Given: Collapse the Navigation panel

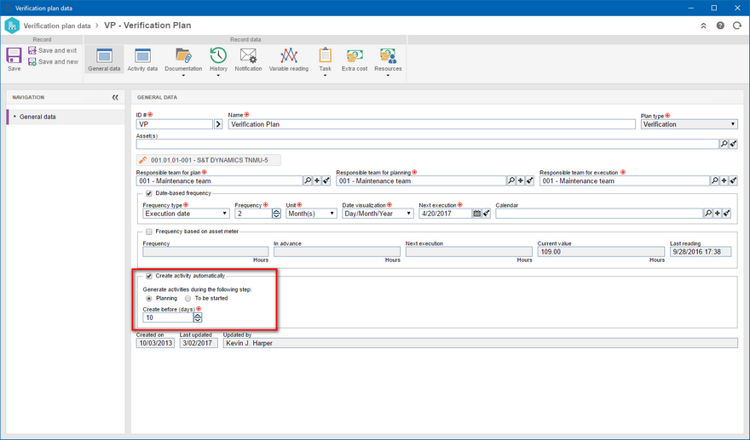Looking at the screenshot, I should 115,98.
